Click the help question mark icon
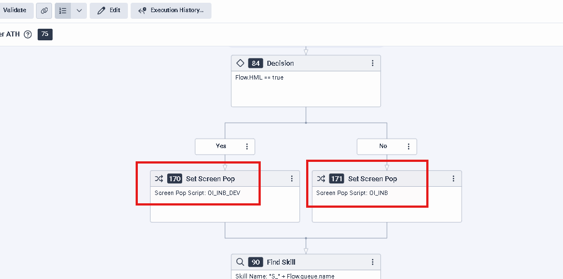The width and height of the screenshot is (563, 279). [x=28, y=34]
